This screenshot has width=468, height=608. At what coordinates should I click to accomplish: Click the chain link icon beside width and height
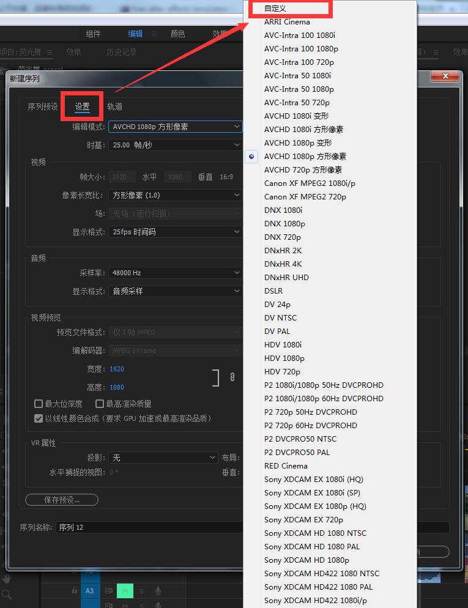pyautogui.click(x=232, y=377)
